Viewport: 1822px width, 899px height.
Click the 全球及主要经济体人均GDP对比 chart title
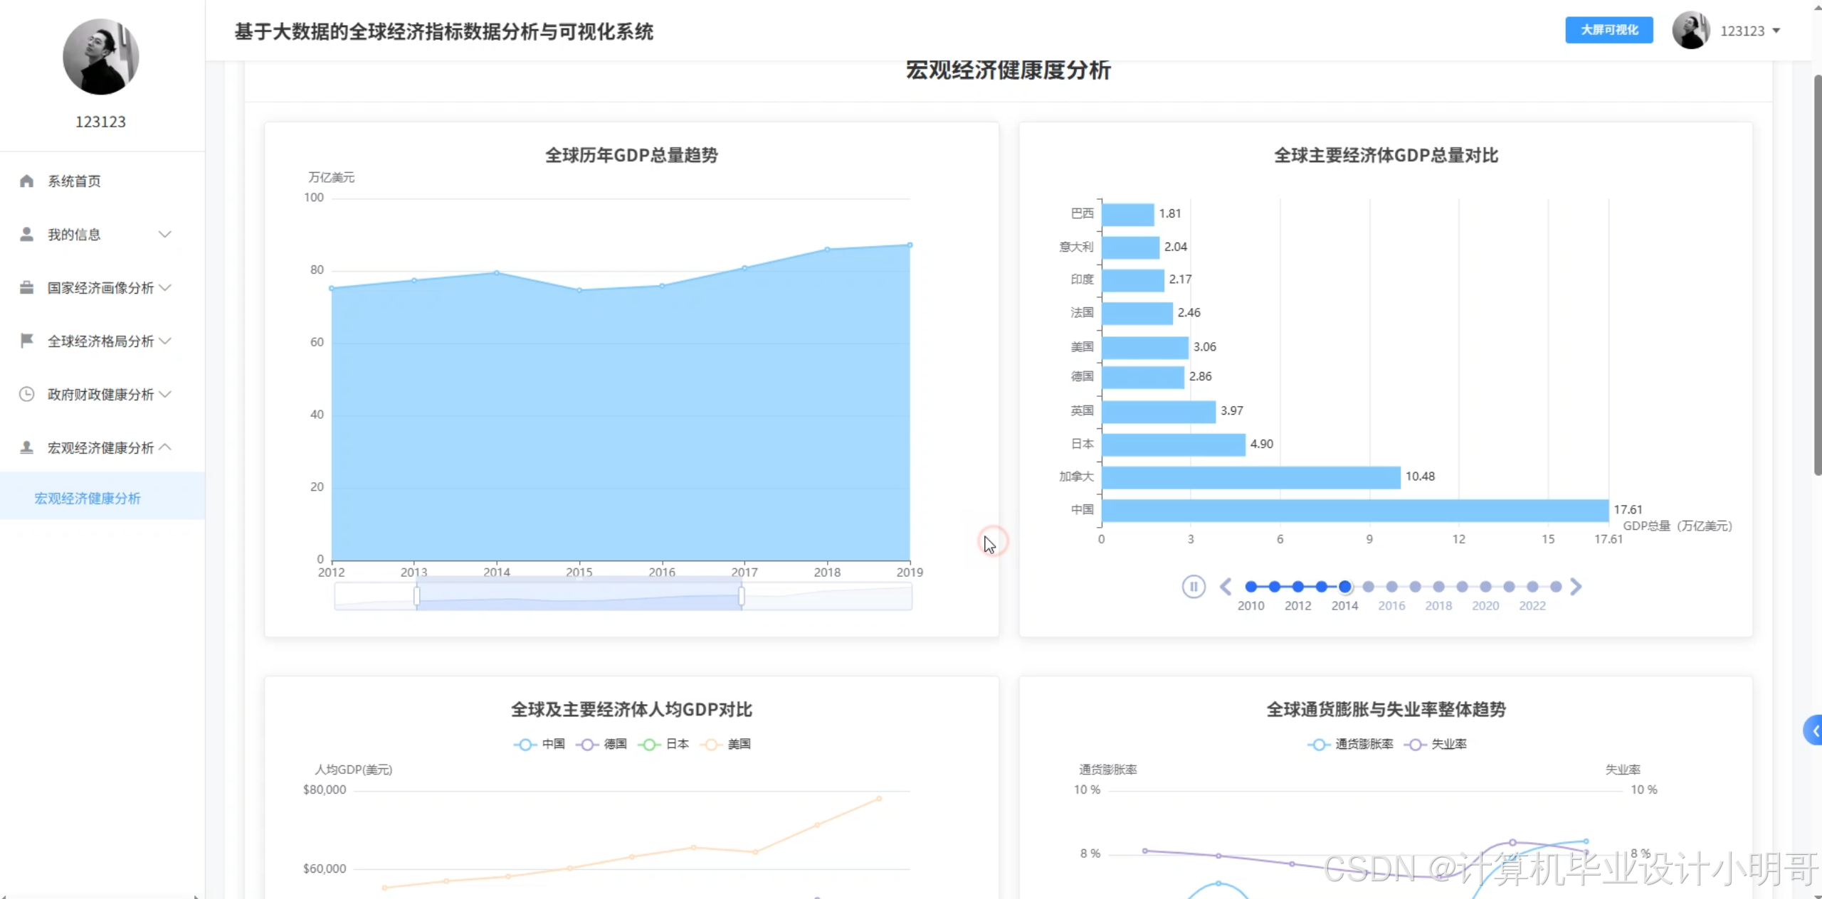(631, 710)
